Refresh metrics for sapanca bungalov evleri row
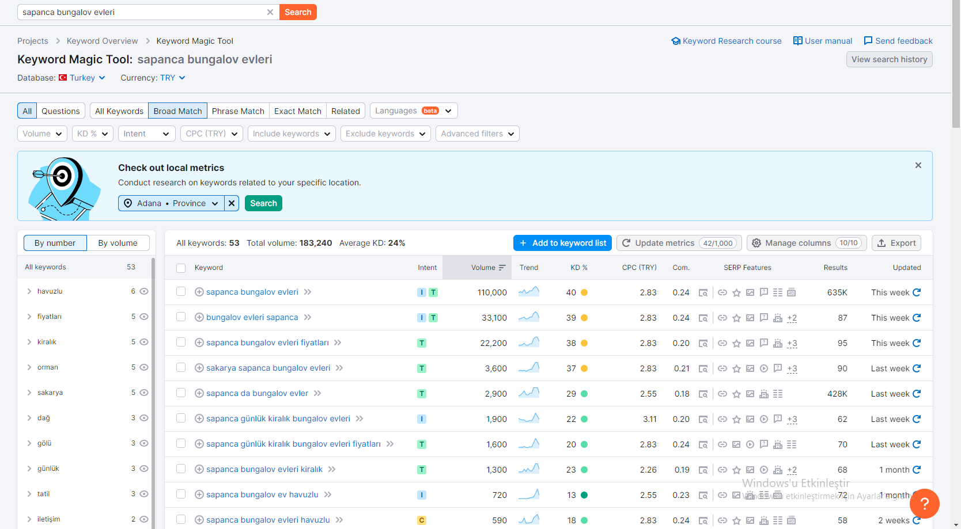 917,292
